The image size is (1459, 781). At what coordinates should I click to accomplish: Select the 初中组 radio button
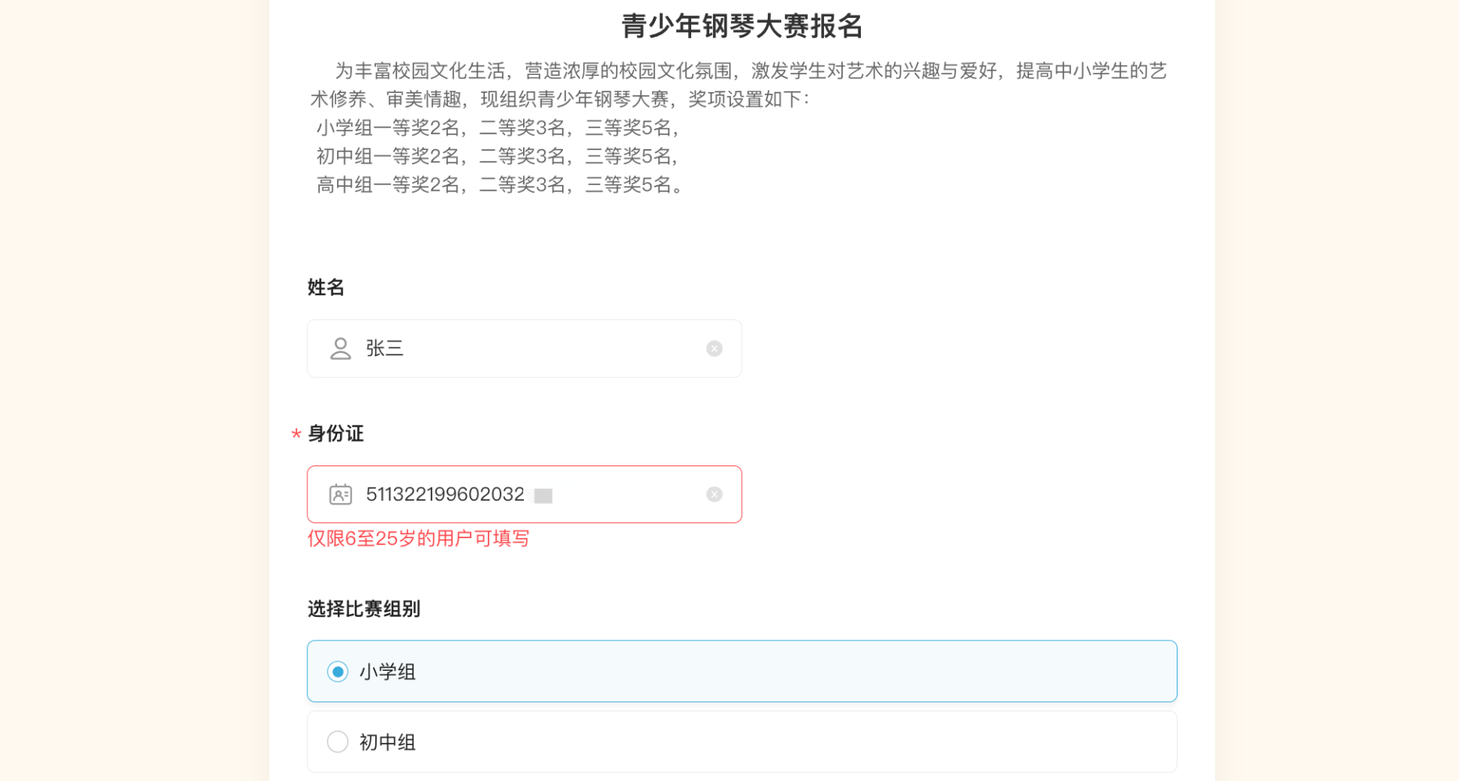coord(338,742)
